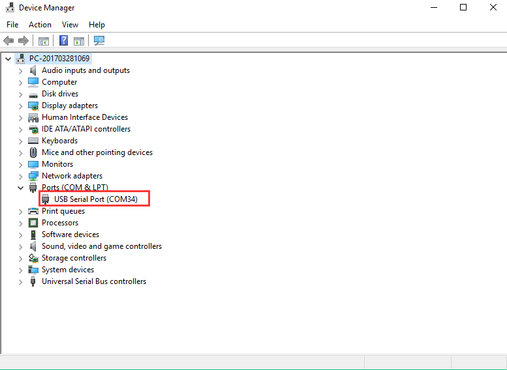Select the Network adapters label

[x=72, y=176]
